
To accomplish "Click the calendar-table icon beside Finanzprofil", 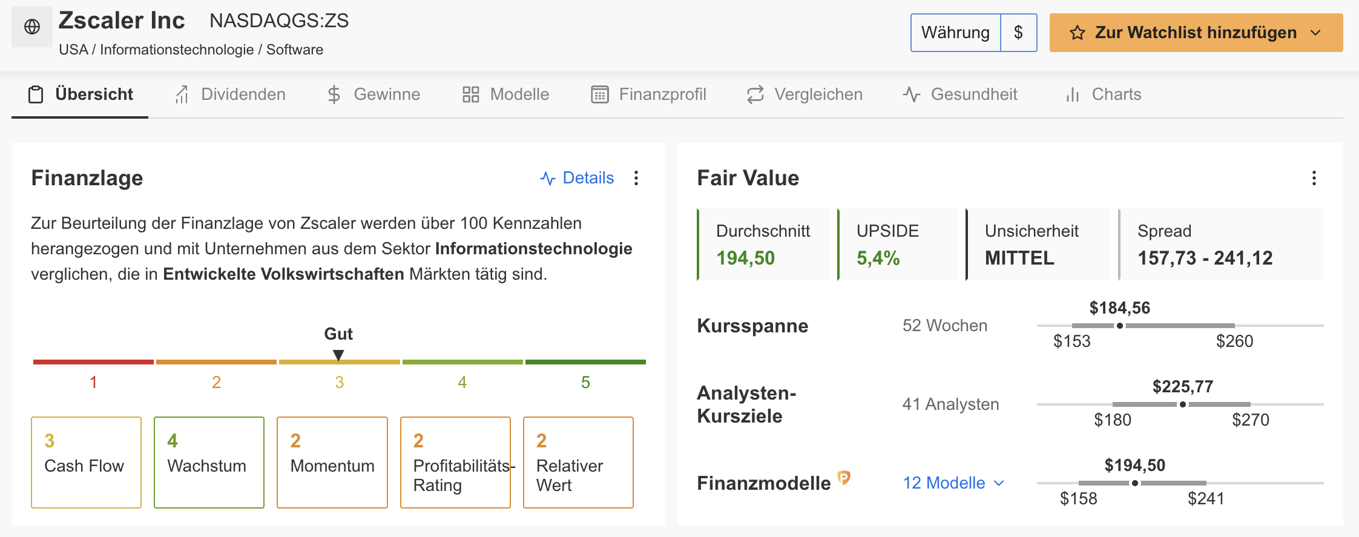I will click(x=600, y=94).
